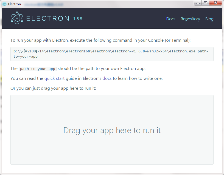The height and width of the screenshot is (175, 224).
Task: Click the Electron atom logo in header
Action: (x=17, y=18)
